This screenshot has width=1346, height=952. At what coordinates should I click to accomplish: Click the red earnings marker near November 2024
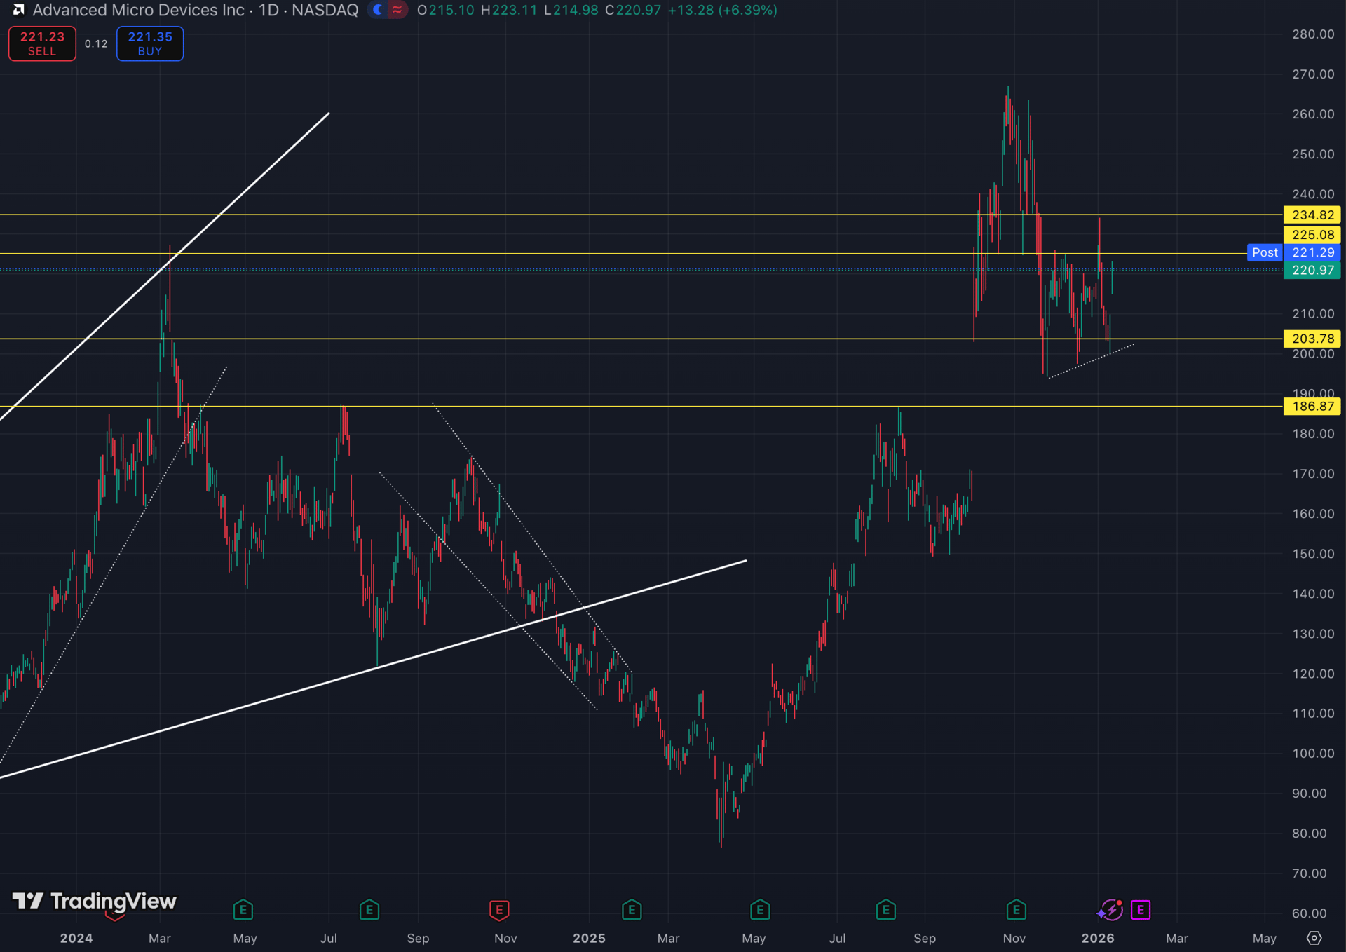click(x=498, y=910)
